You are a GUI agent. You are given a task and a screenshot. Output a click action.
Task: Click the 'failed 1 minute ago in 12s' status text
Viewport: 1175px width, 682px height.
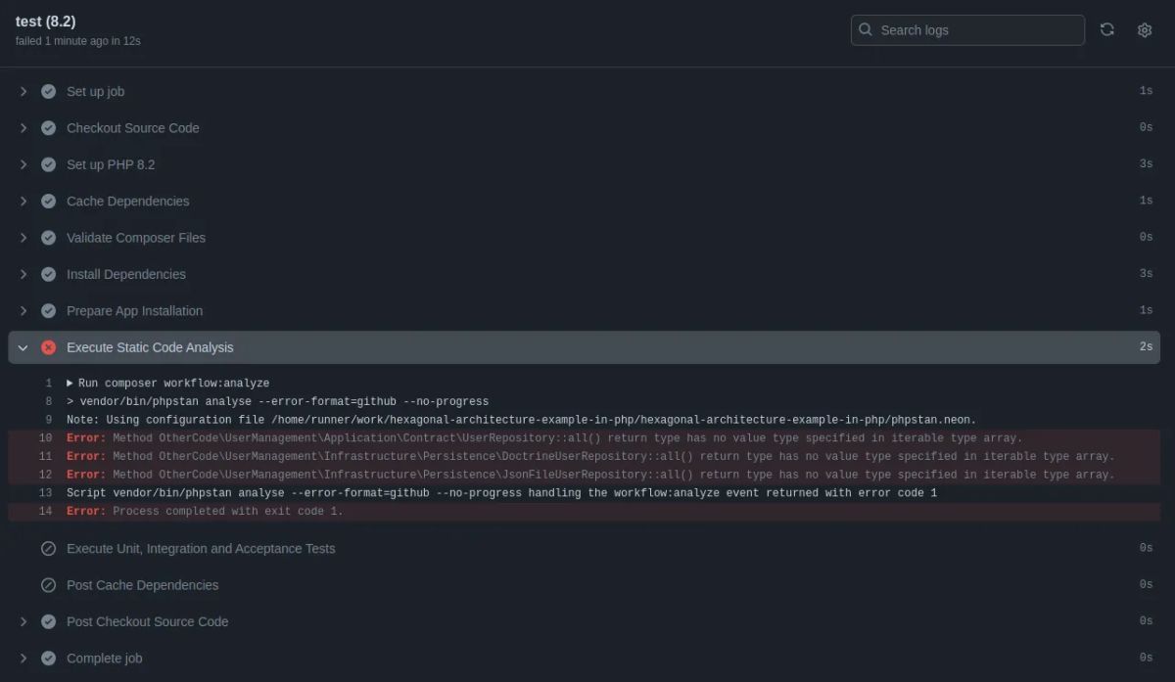(x=77, y=41)
